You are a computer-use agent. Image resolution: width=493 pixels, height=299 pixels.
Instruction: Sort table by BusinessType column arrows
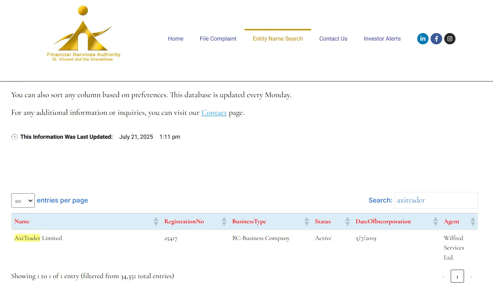tap(307, 222)
